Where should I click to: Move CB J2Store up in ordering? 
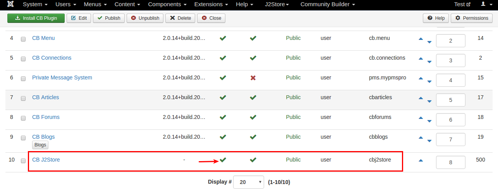click(x=421, y=160)
